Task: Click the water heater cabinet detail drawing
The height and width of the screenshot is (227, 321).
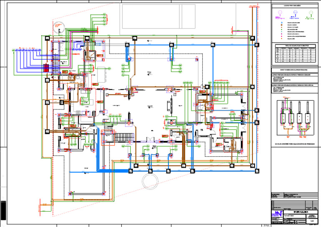Action: click(295, 118)
